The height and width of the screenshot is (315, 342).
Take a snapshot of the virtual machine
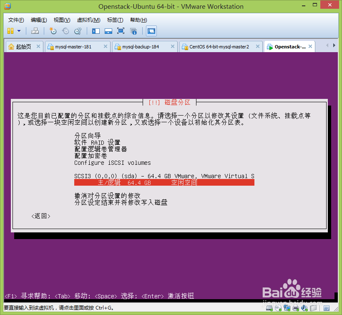point(53,31)
